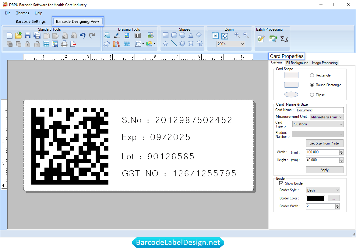Zoom out with magnifier minus icon

click(x=246, y=35)
